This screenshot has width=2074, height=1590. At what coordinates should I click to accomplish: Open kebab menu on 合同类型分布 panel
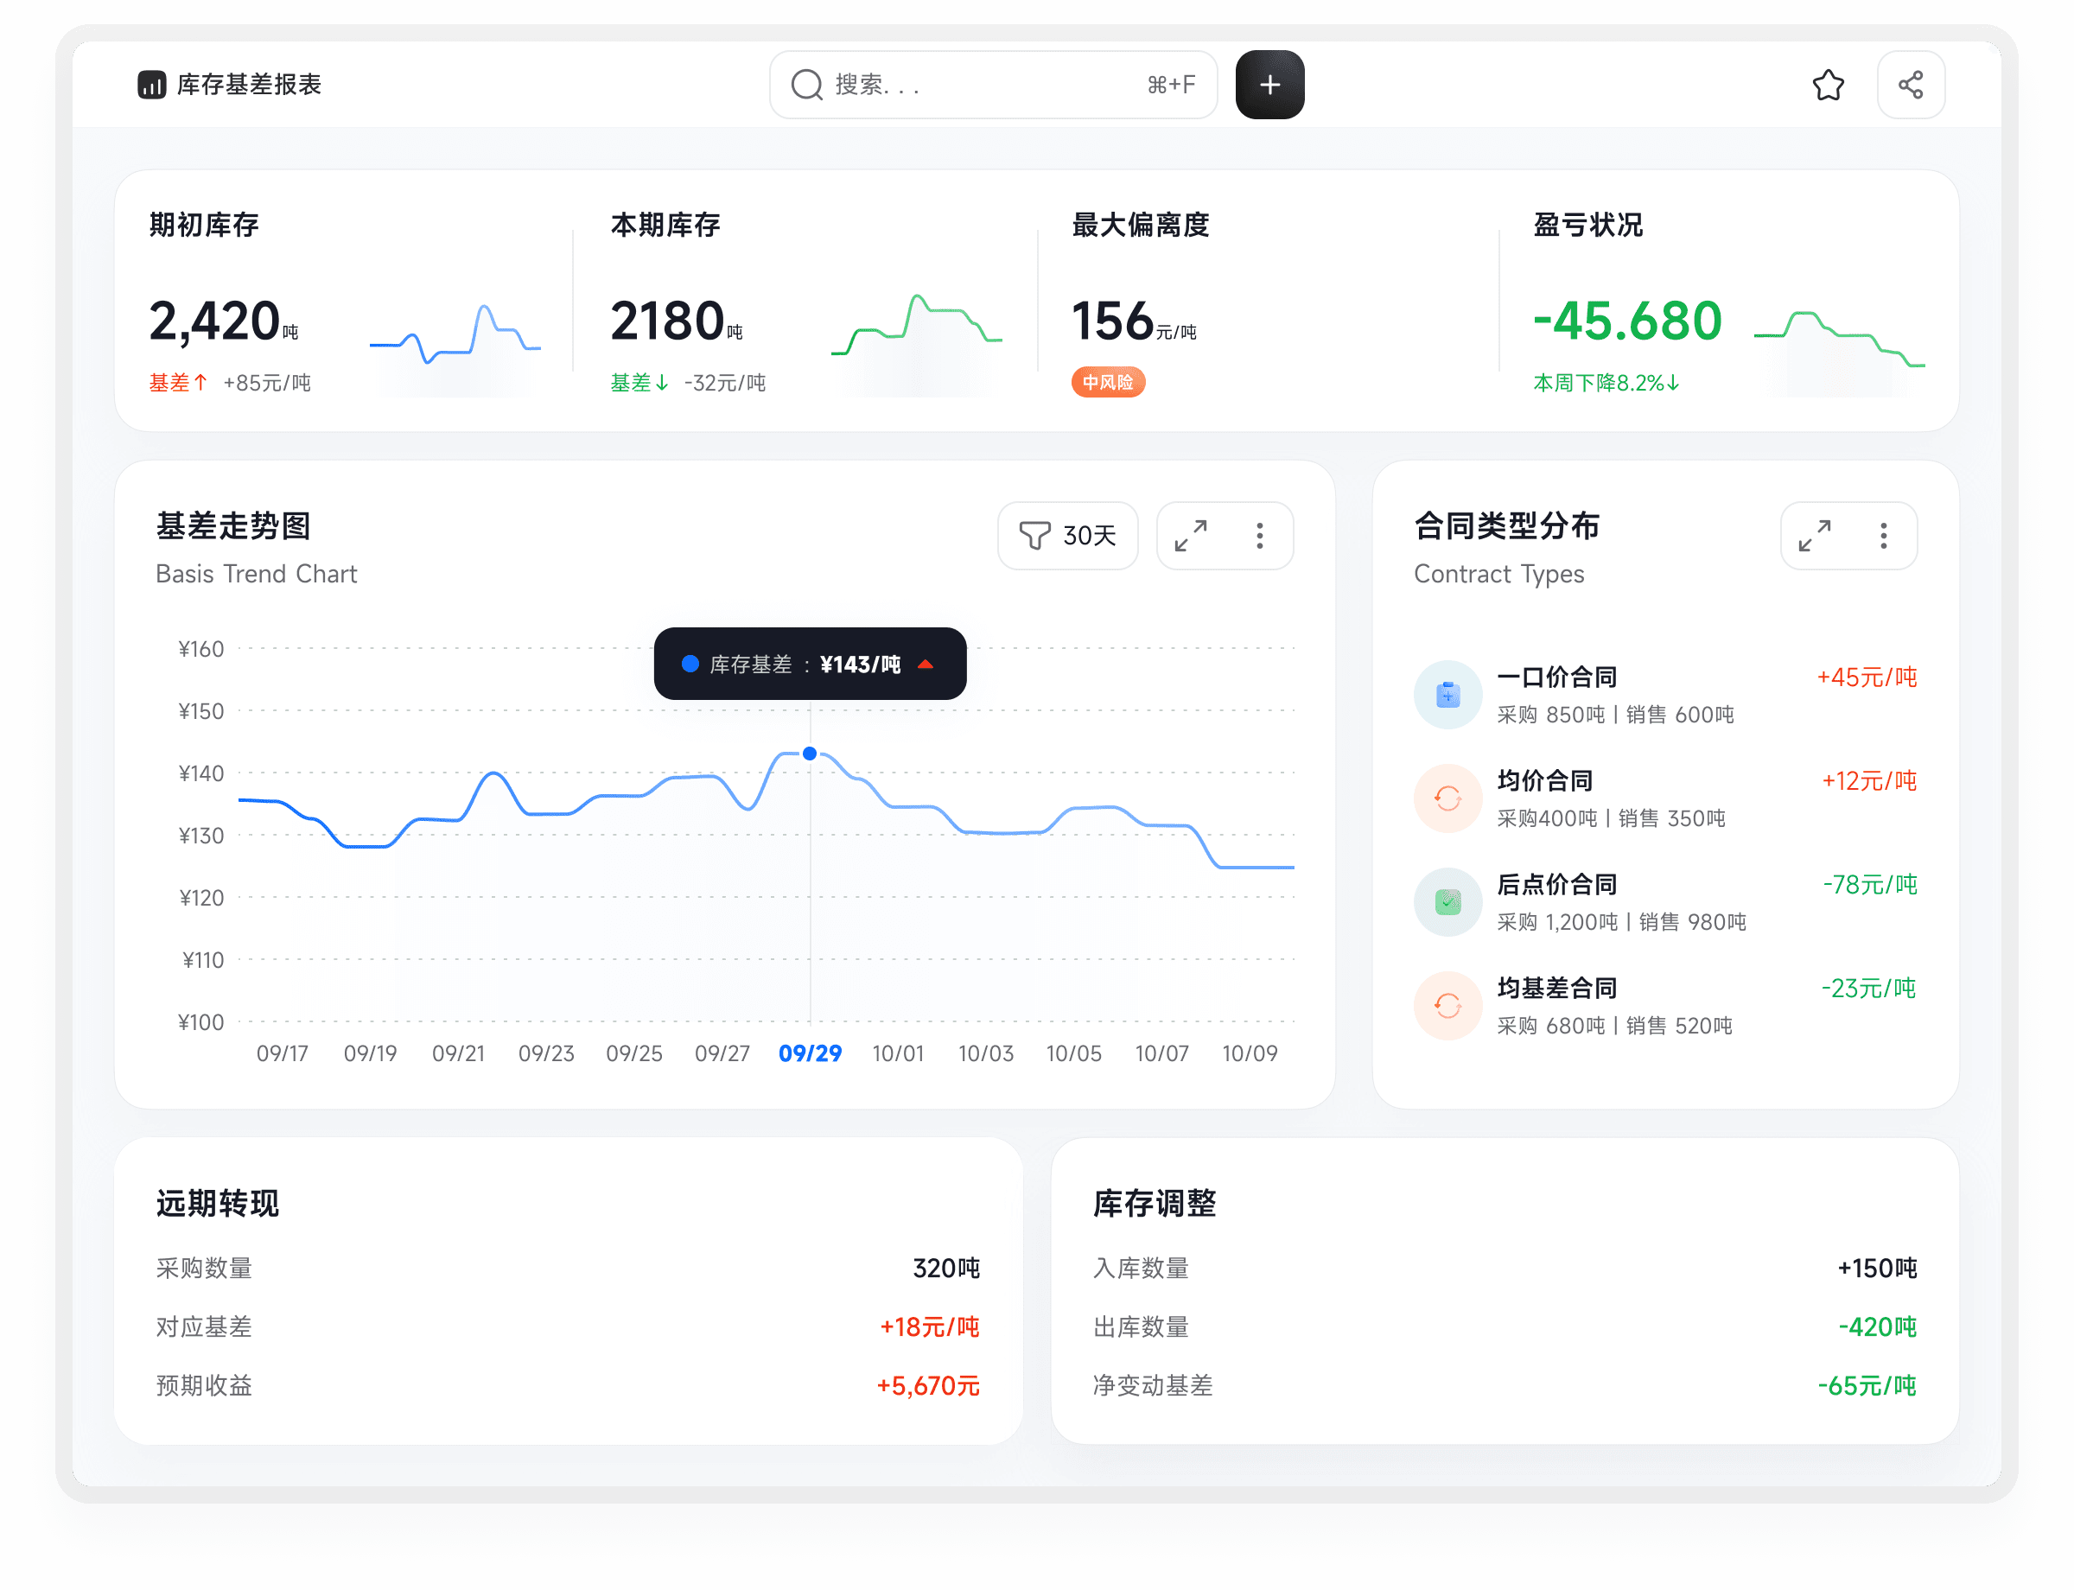pos(1883,536)
